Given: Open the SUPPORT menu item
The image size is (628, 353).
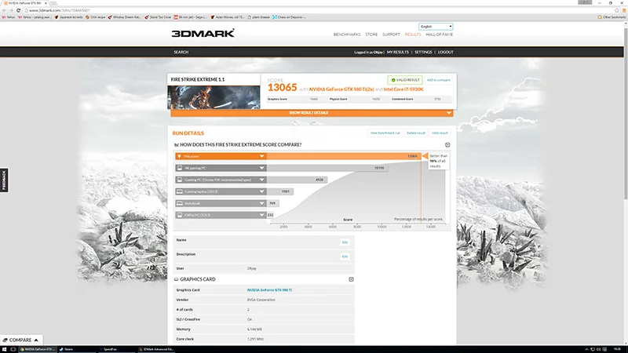Looking at the screenshot, I should [x=391, y=35].
